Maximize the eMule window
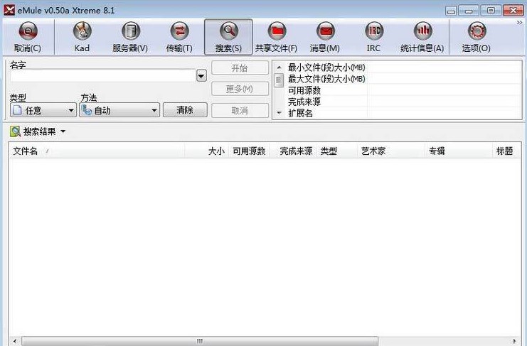Image resolution: width=527 pixels, height=346 pixels. (x=491, y=11)
